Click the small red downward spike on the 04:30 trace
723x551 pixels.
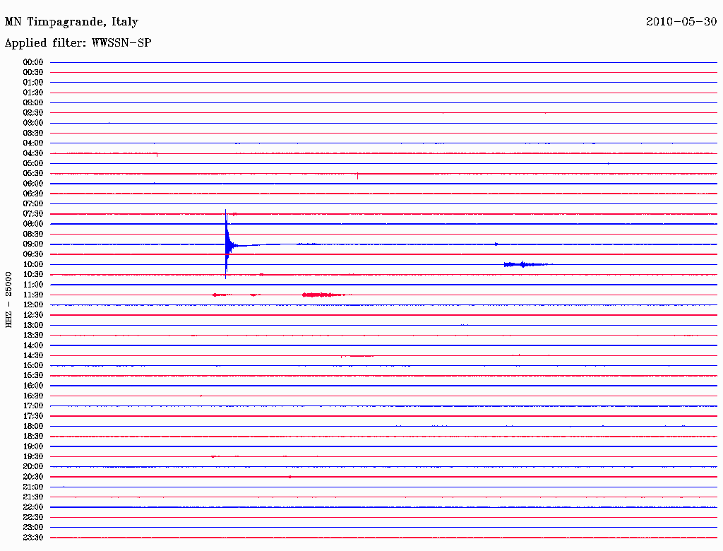click(157, 155)
